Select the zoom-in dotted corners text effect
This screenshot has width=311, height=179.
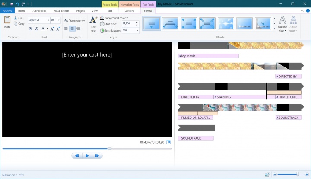207,23
